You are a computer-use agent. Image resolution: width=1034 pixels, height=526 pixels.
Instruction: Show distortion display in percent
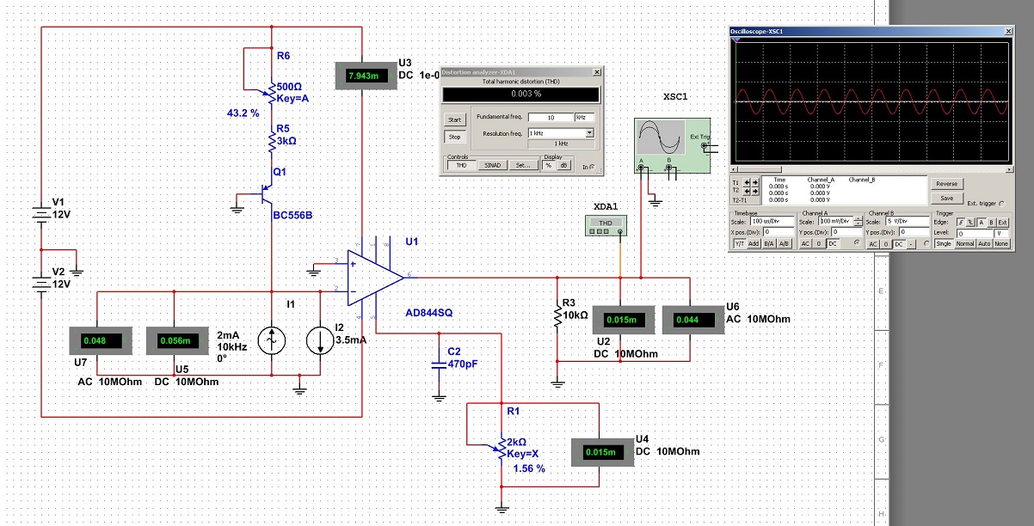[x=549, y=165]
